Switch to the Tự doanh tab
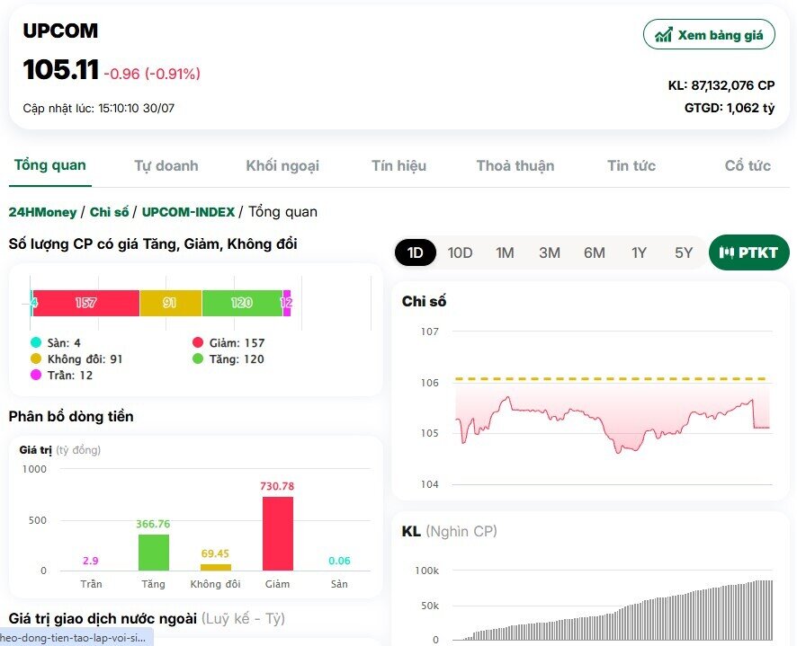 pos(166,166)
